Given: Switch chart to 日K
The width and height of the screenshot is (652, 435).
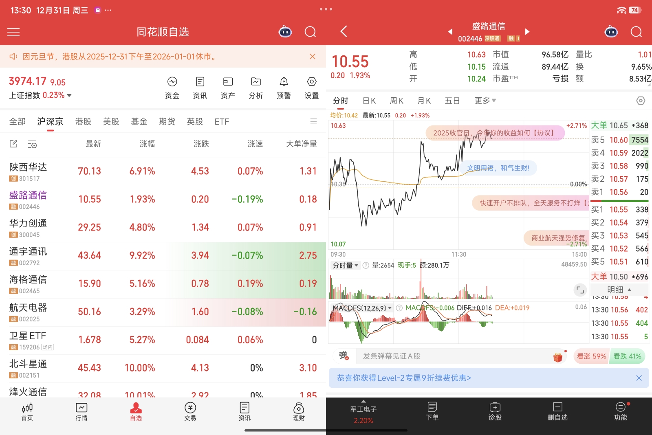Looking at the screenshot, I should [x=369, y=101].
